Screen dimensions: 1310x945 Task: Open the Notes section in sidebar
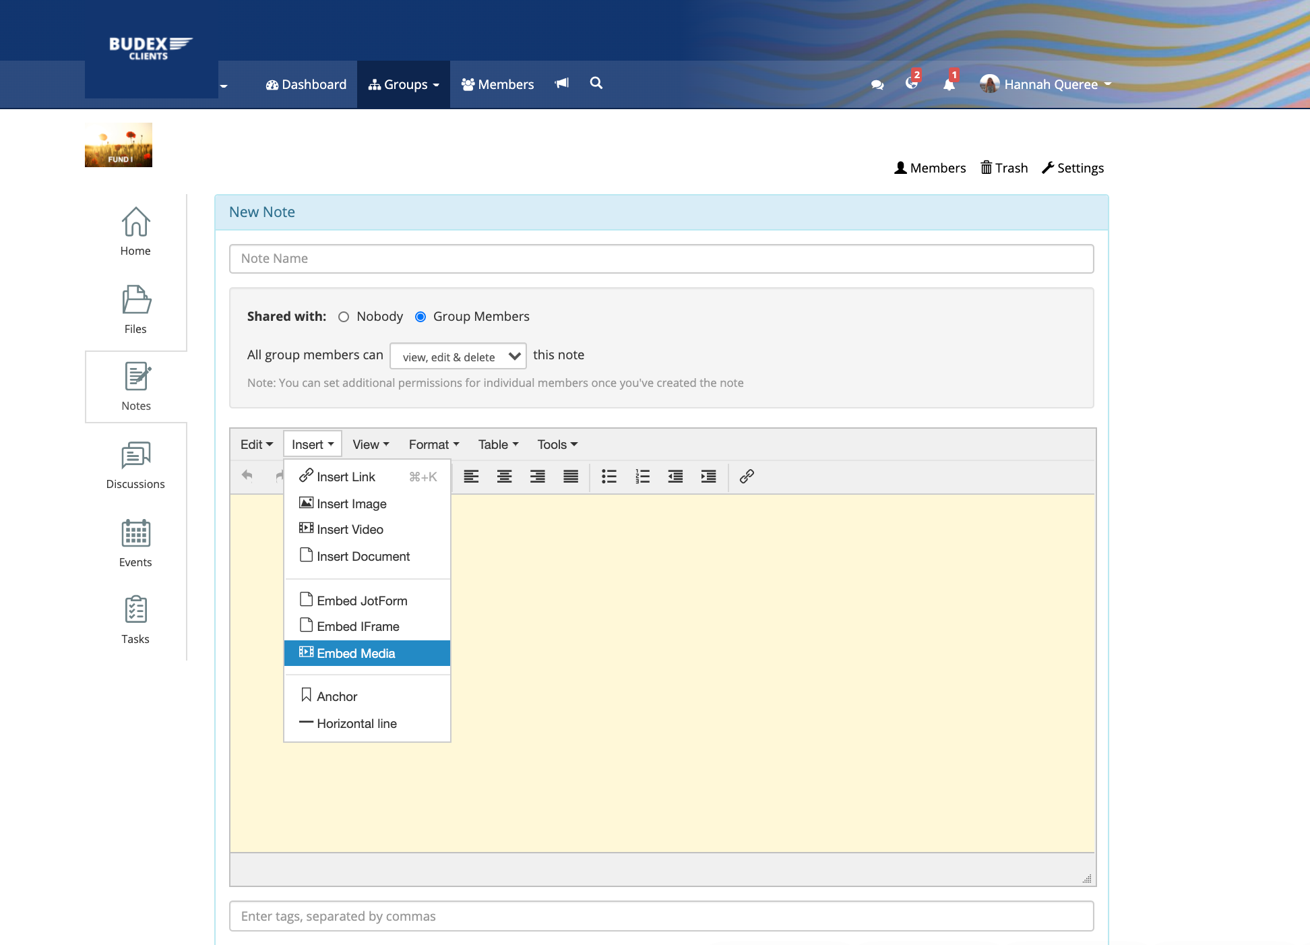pos(135,387)
